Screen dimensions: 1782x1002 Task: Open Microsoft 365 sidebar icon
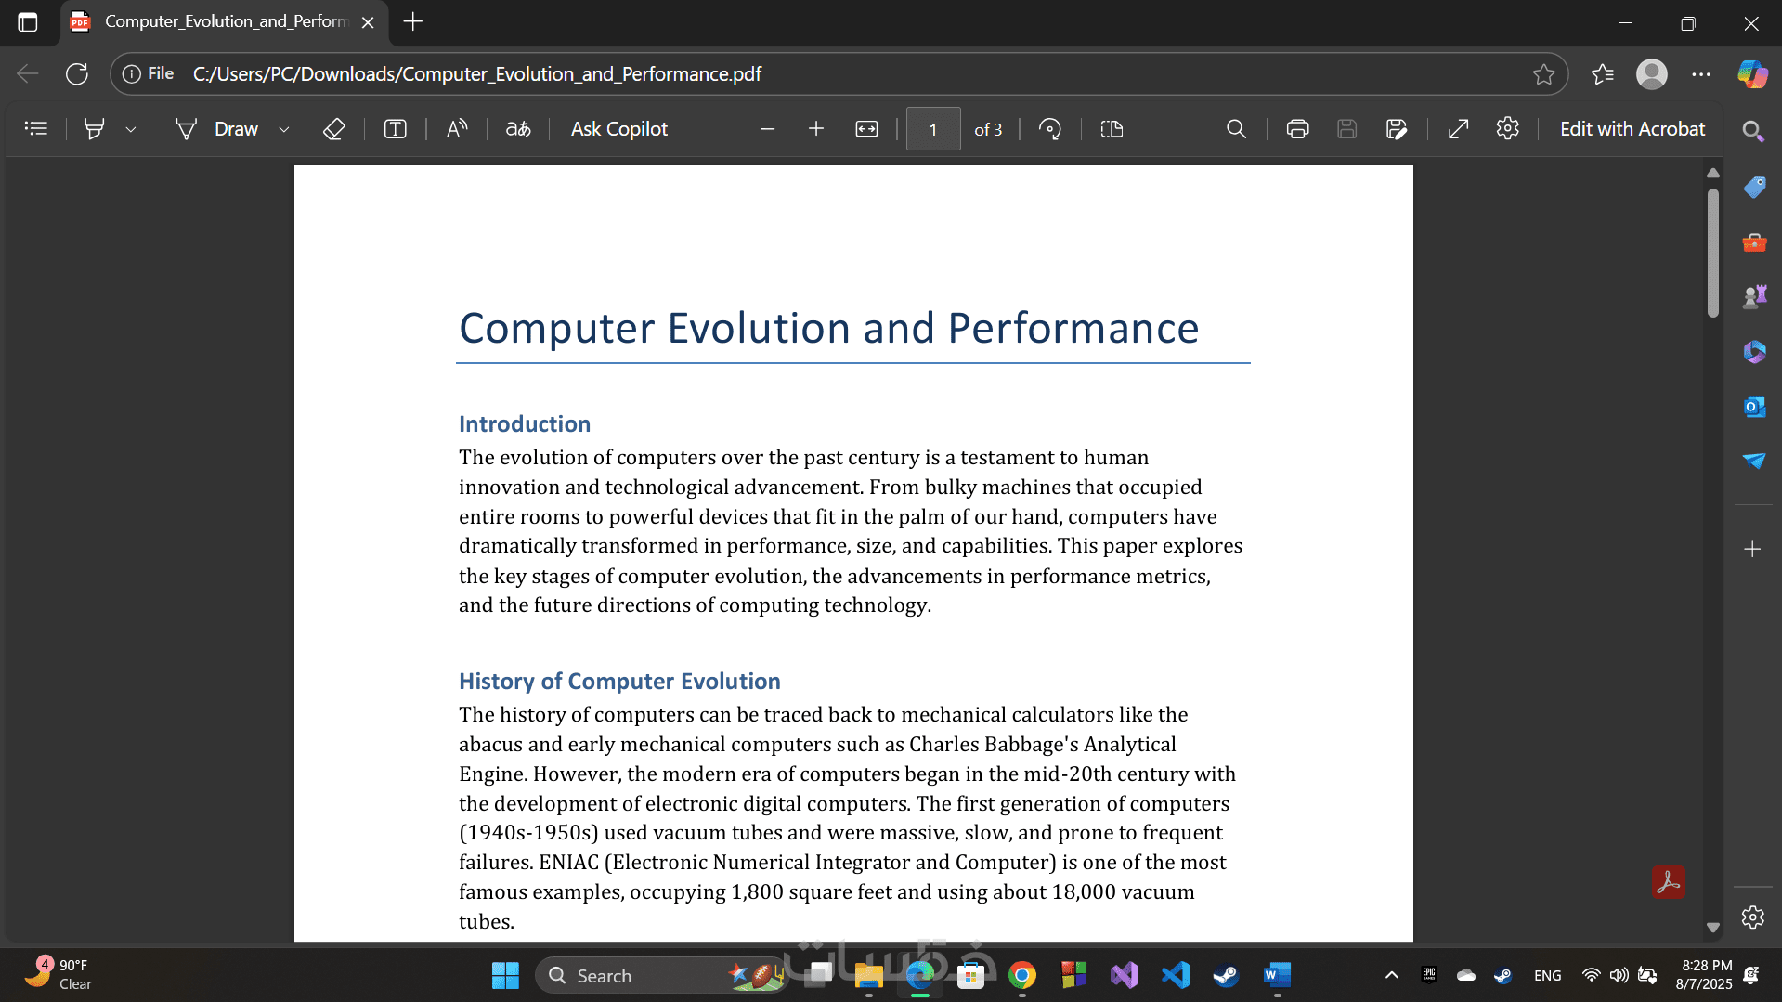[x=1753, y=352]
